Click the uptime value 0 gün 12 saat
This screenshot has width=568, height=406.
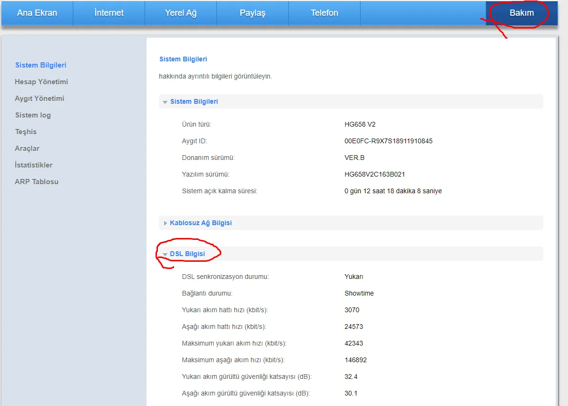[393, 191]
